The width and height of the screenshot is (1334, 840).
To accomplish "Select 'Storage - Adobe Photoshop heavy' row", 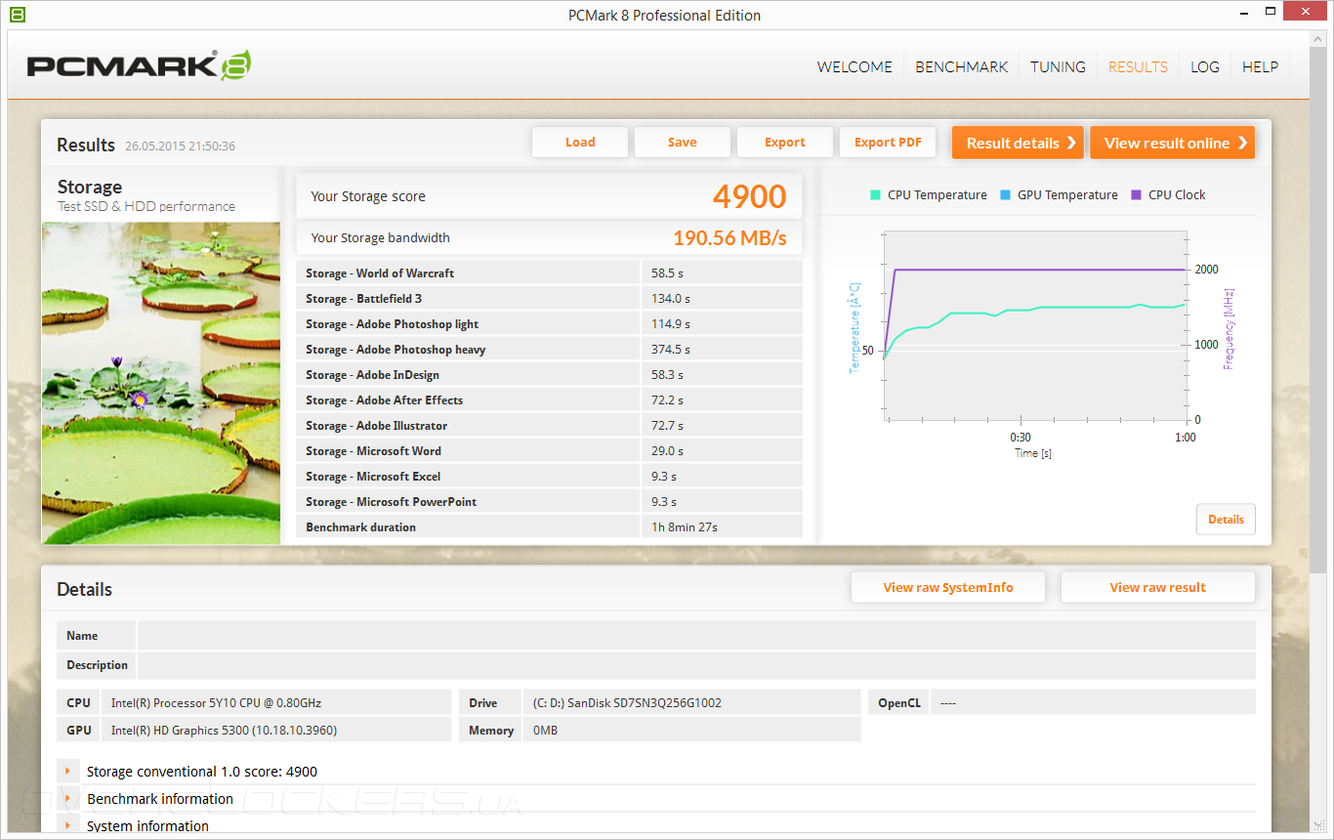I will tap(549, 350).
